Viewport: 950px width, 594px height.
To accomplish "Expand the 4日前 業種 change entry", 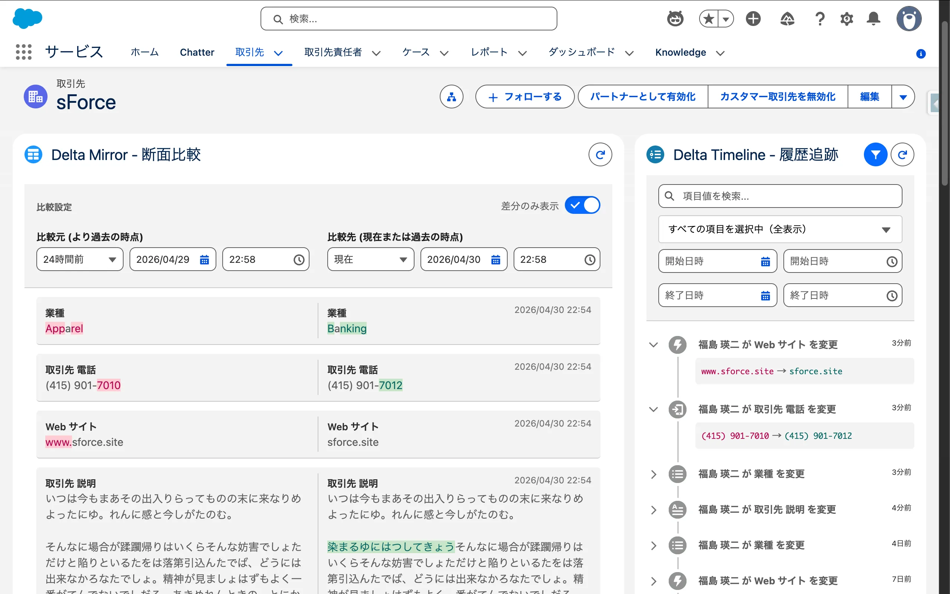I will point(653,546).
